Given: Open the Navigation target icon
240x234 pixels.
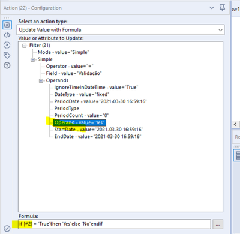Looking at the screenshot, I should pos(7,45).
